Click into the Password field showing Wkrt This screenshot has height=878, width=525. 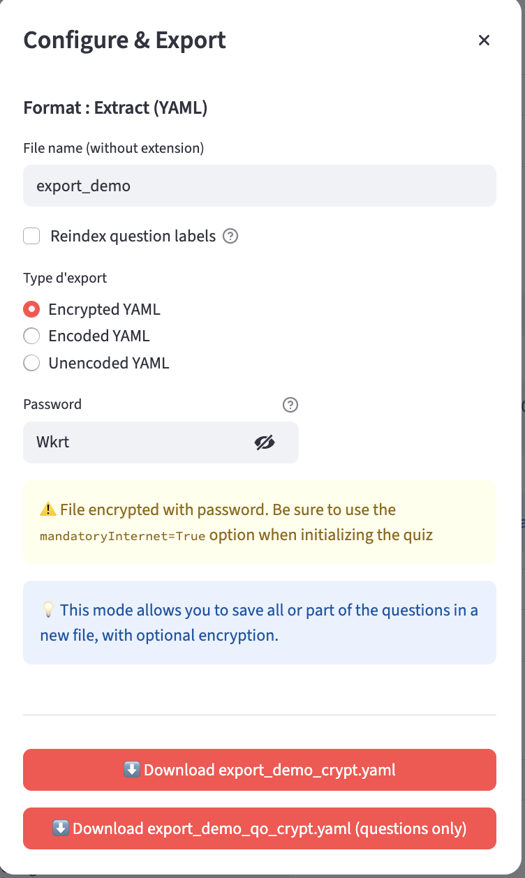[x=138, y=442]
